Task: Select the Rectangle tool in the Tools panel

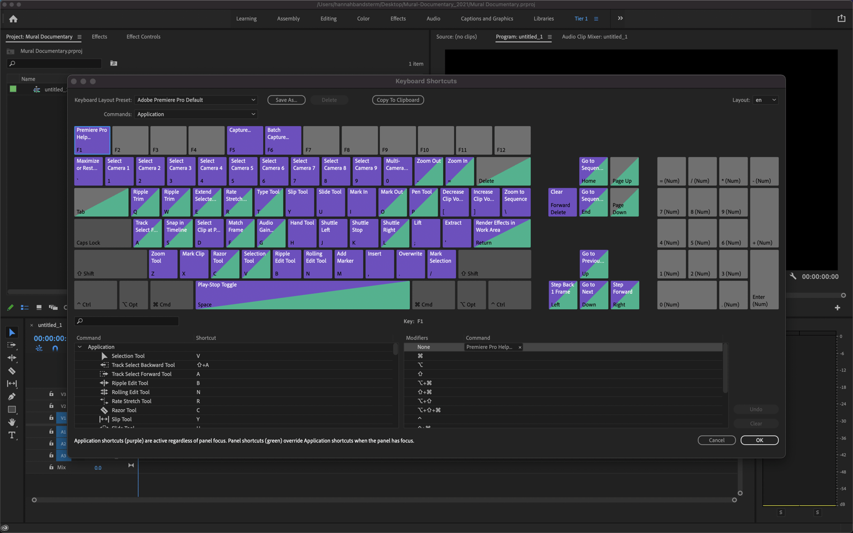Action: (x=12, y=409)
